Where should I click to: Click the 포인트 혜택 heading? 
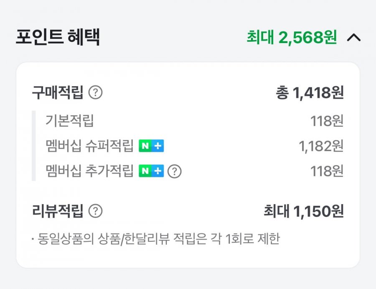[x=58, y=38]
